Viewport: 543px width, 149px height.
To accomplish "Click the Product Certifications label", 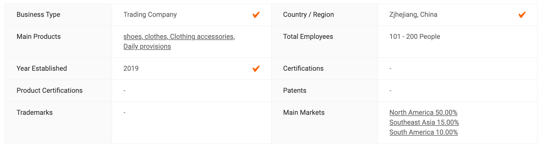I will click(50, 90).
